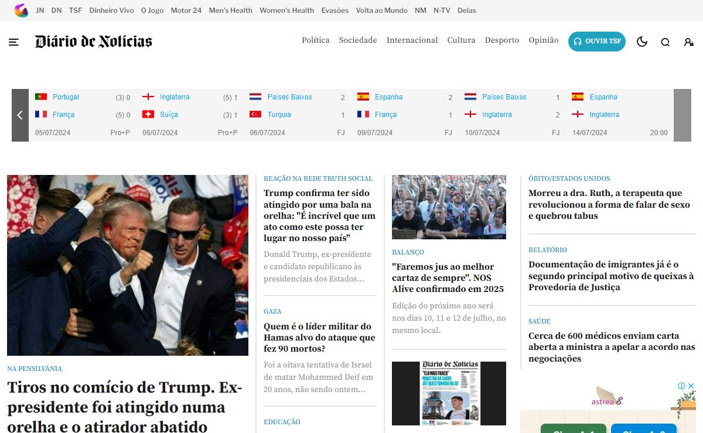Open Evasões link

click(335, 11)
